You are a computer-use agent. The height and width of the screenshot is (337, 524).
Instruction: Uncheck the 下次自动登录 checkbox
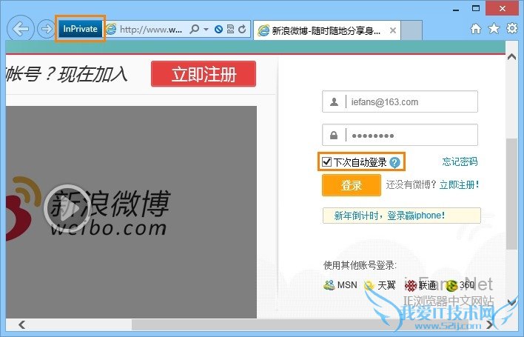[x=326, y=161]
